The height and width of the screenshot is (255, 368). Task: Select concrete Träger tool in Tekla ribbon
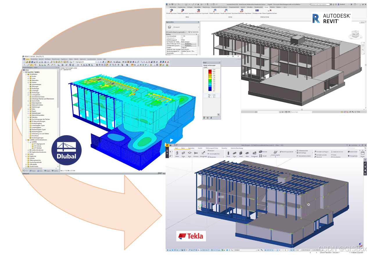click(x=234, y=154)
